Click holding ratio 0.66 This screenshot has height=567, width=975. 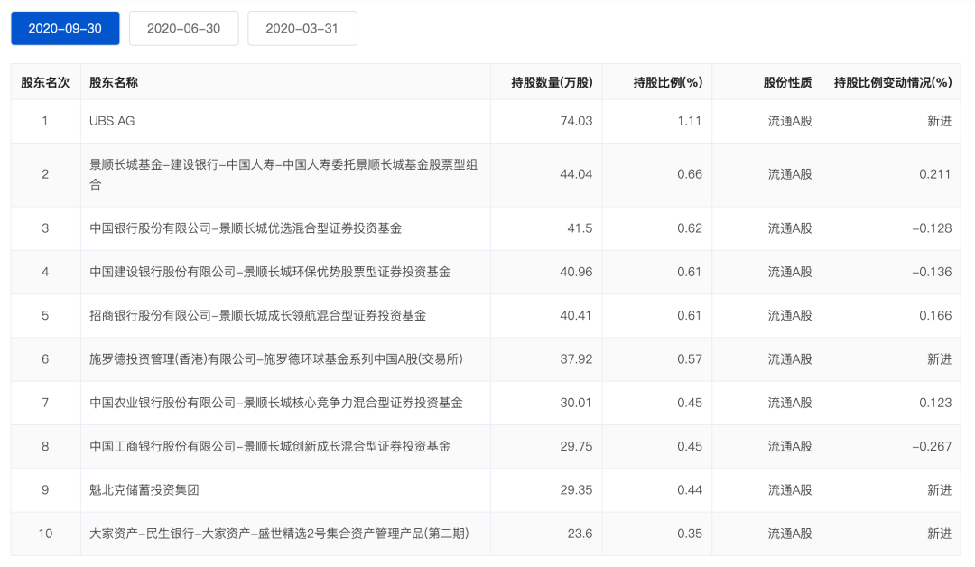click(x=690, y=174)
